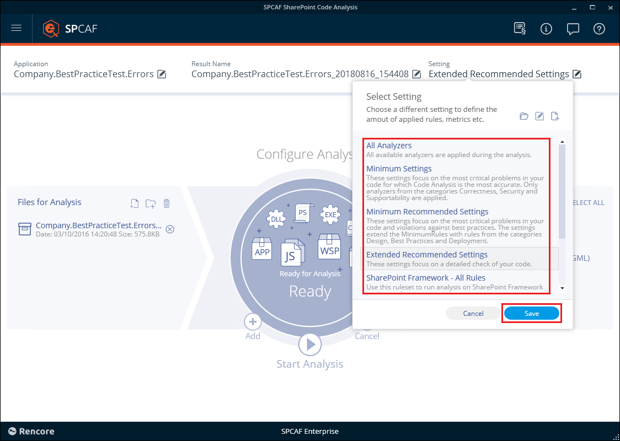This screenshot has height=441, width=620.
Task: Open the help question mark icon
Action: tap(599, 29)
